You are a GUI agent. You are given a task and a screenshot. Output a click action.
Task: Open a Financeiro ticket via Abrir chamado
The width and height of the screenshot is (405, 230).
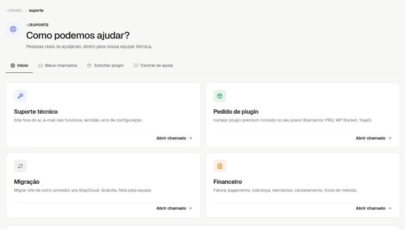coord(373,208)
